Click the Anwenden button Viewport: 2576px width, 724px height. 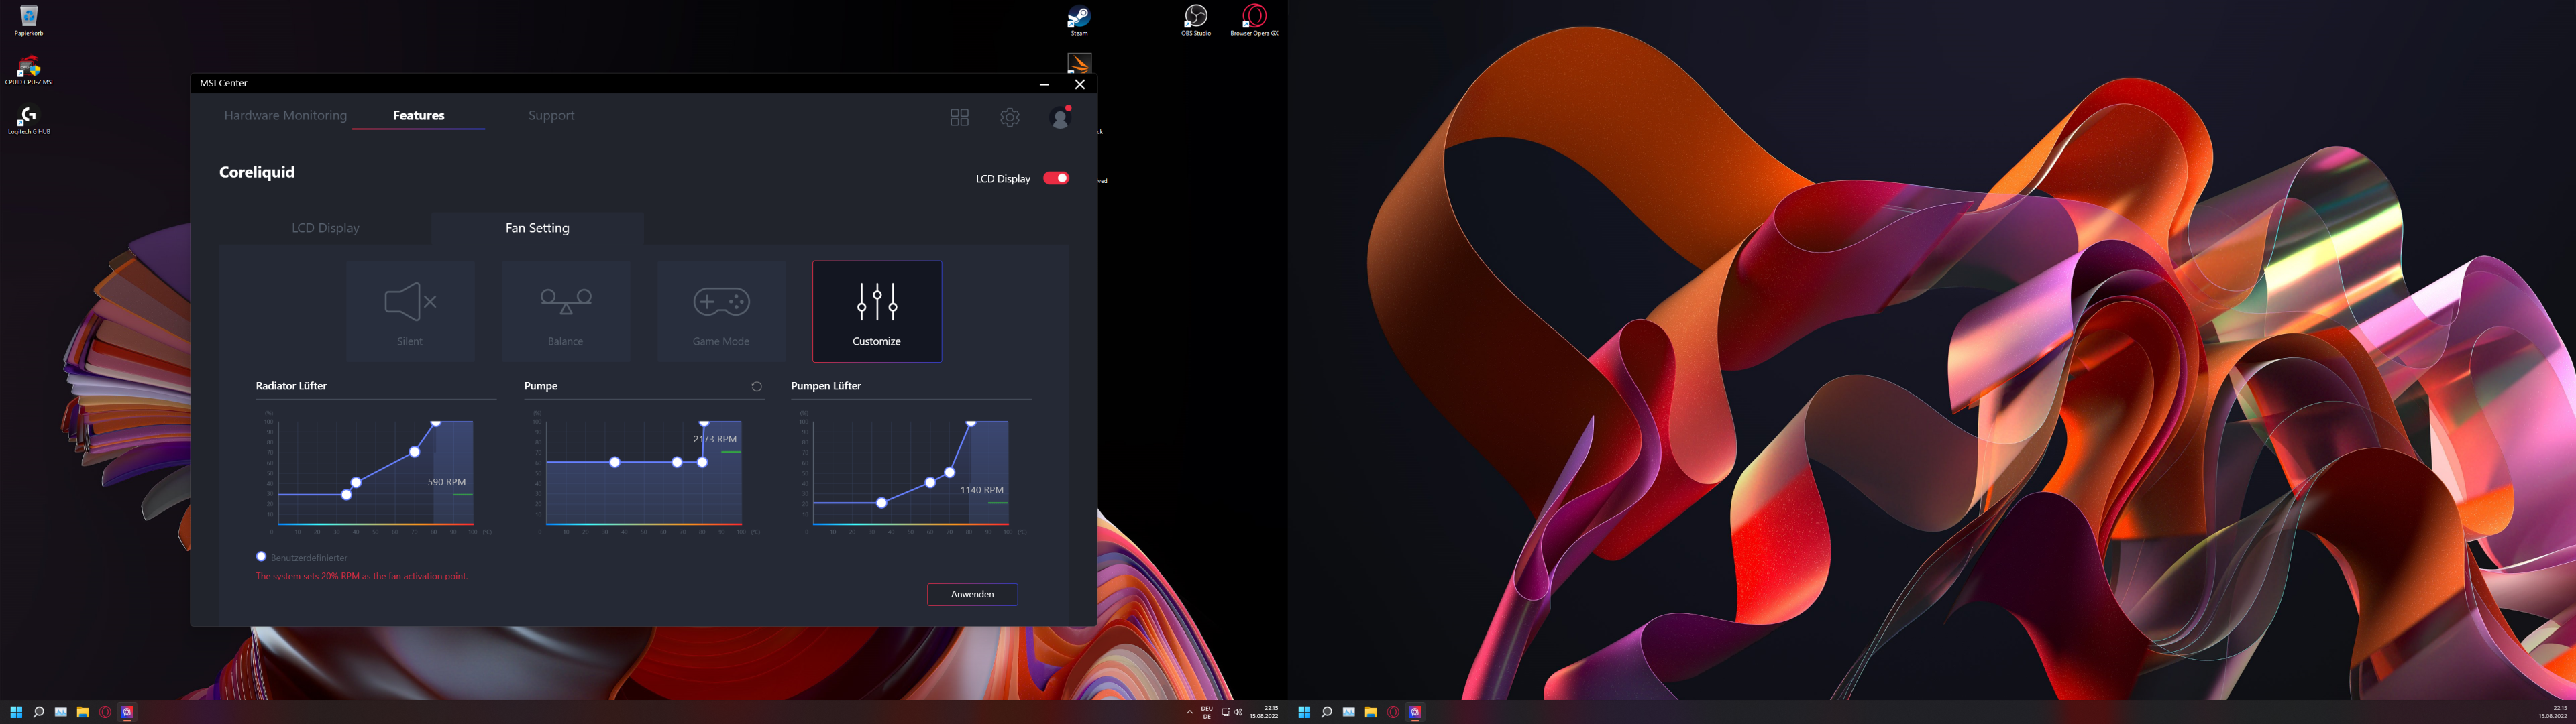(972, 594)
